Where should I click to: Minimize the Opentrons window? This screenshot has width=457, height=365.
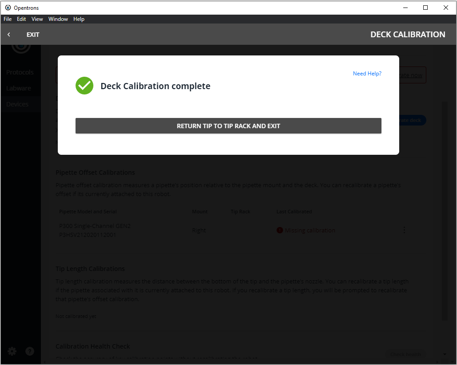pyautogui.click(x=405, y=8)
